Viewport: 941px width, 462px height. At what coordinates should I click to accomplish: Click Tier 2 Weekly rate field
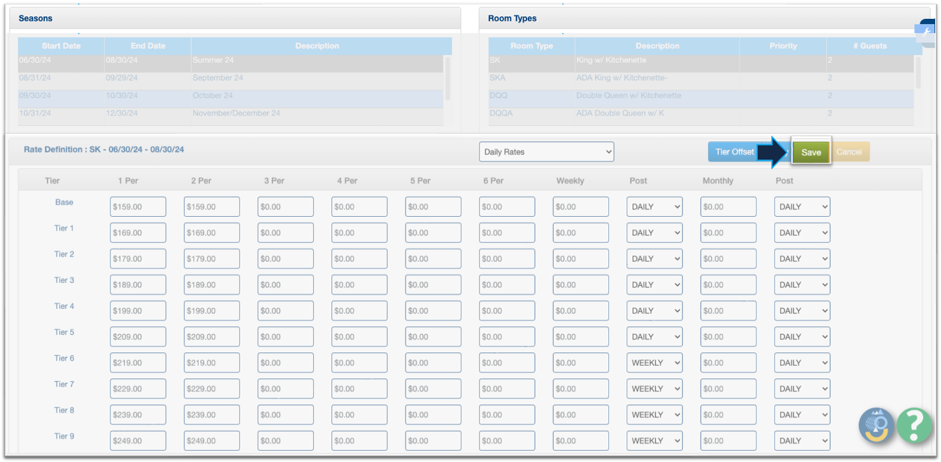(x=581, y=259)
